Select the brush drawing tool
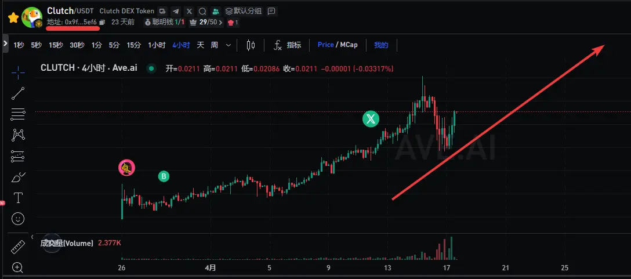631x279 pixels. pos(18,177)
